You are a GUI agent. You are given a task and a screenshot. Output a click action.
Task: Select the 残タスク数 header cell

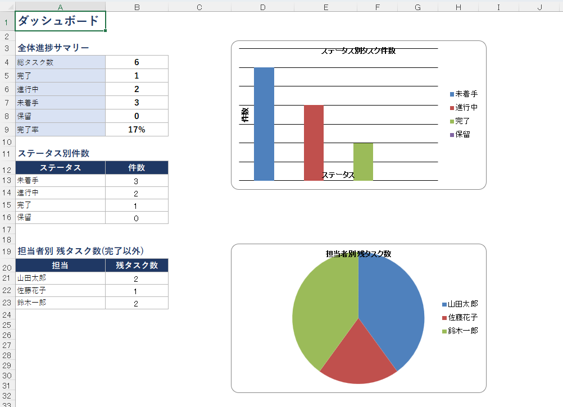point(137,266)
